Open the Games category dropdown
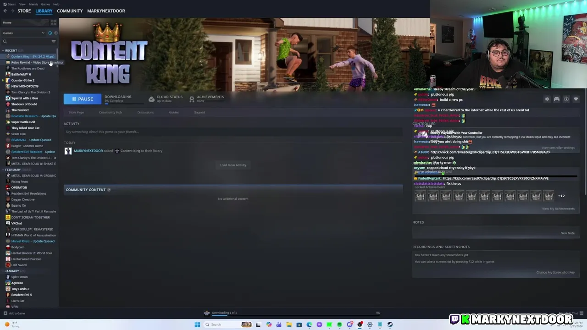The width and height of the screenshot is (587, 330). click(x=23, y=33)
